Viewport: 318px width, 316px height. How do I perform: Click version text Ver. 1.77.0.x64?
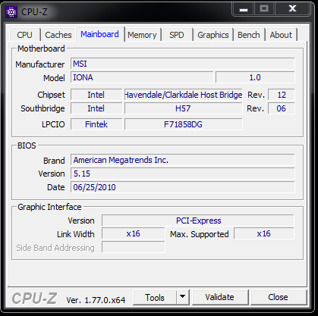coord(96,300)
